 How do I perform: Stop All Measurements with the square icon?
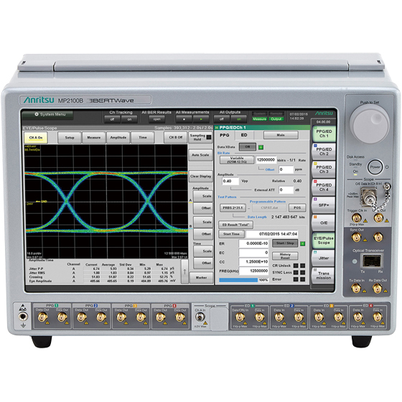[x=184, y=119]
